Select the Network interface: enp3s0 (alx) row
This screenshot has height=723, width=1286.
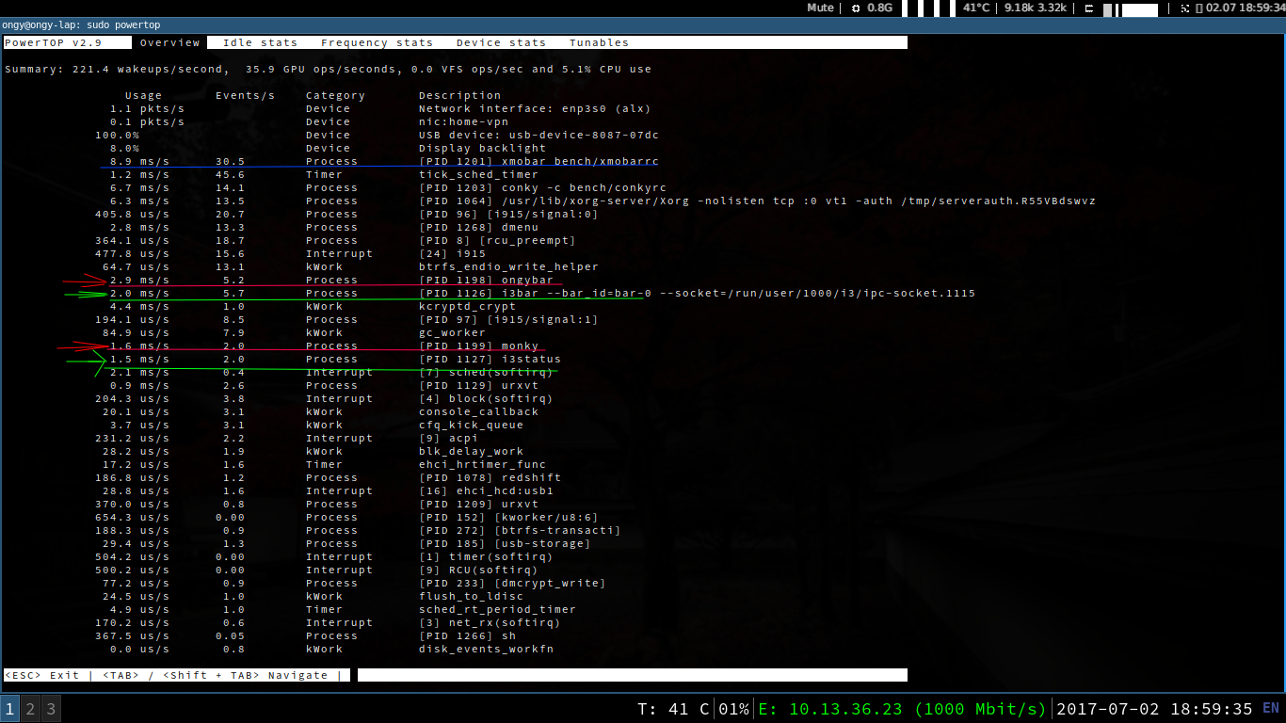pos(380,108)
